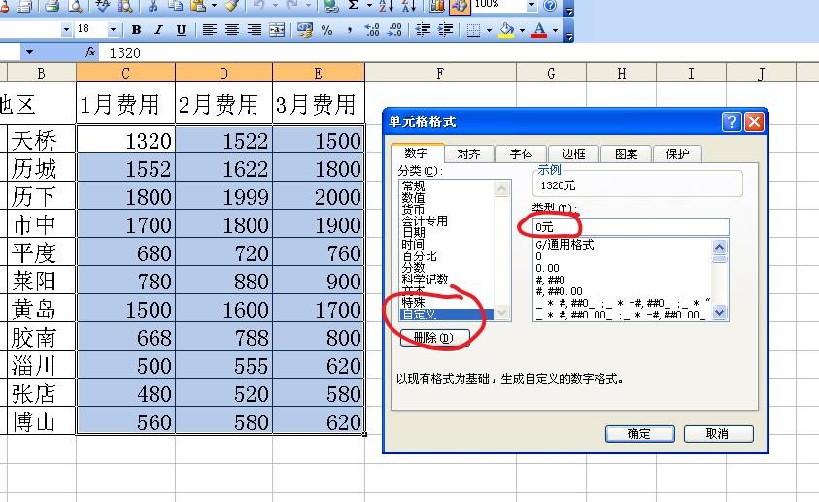Decrease decimal places icon

394,30
